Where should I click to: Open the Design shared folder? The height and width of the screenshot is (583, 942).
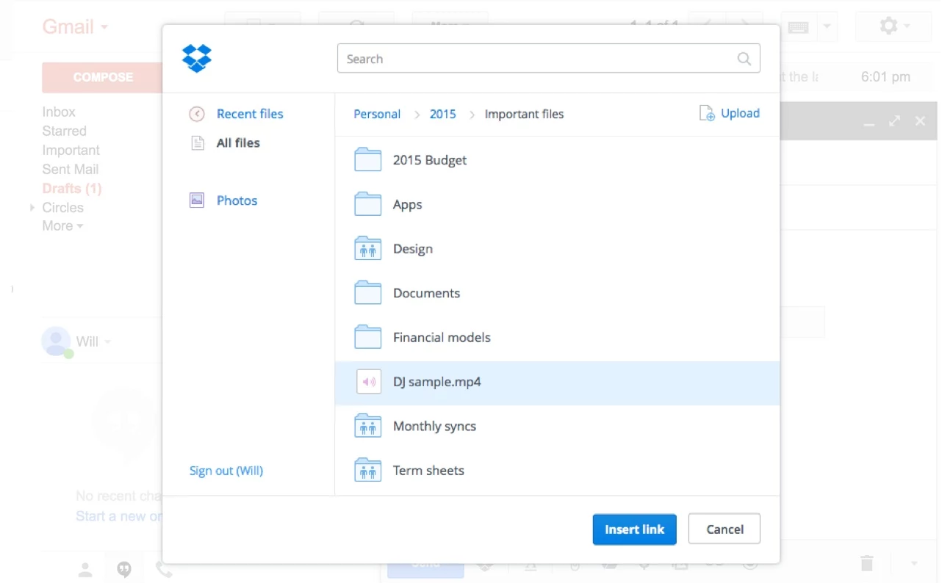pyautogui.click(x=557, y=249)
